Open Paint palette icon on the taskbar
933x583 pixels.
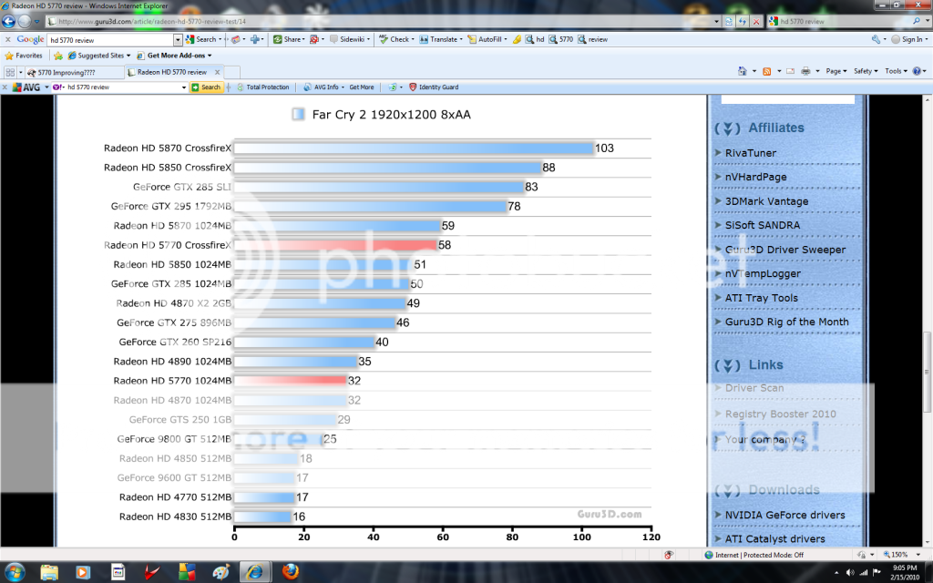point(220,572)
